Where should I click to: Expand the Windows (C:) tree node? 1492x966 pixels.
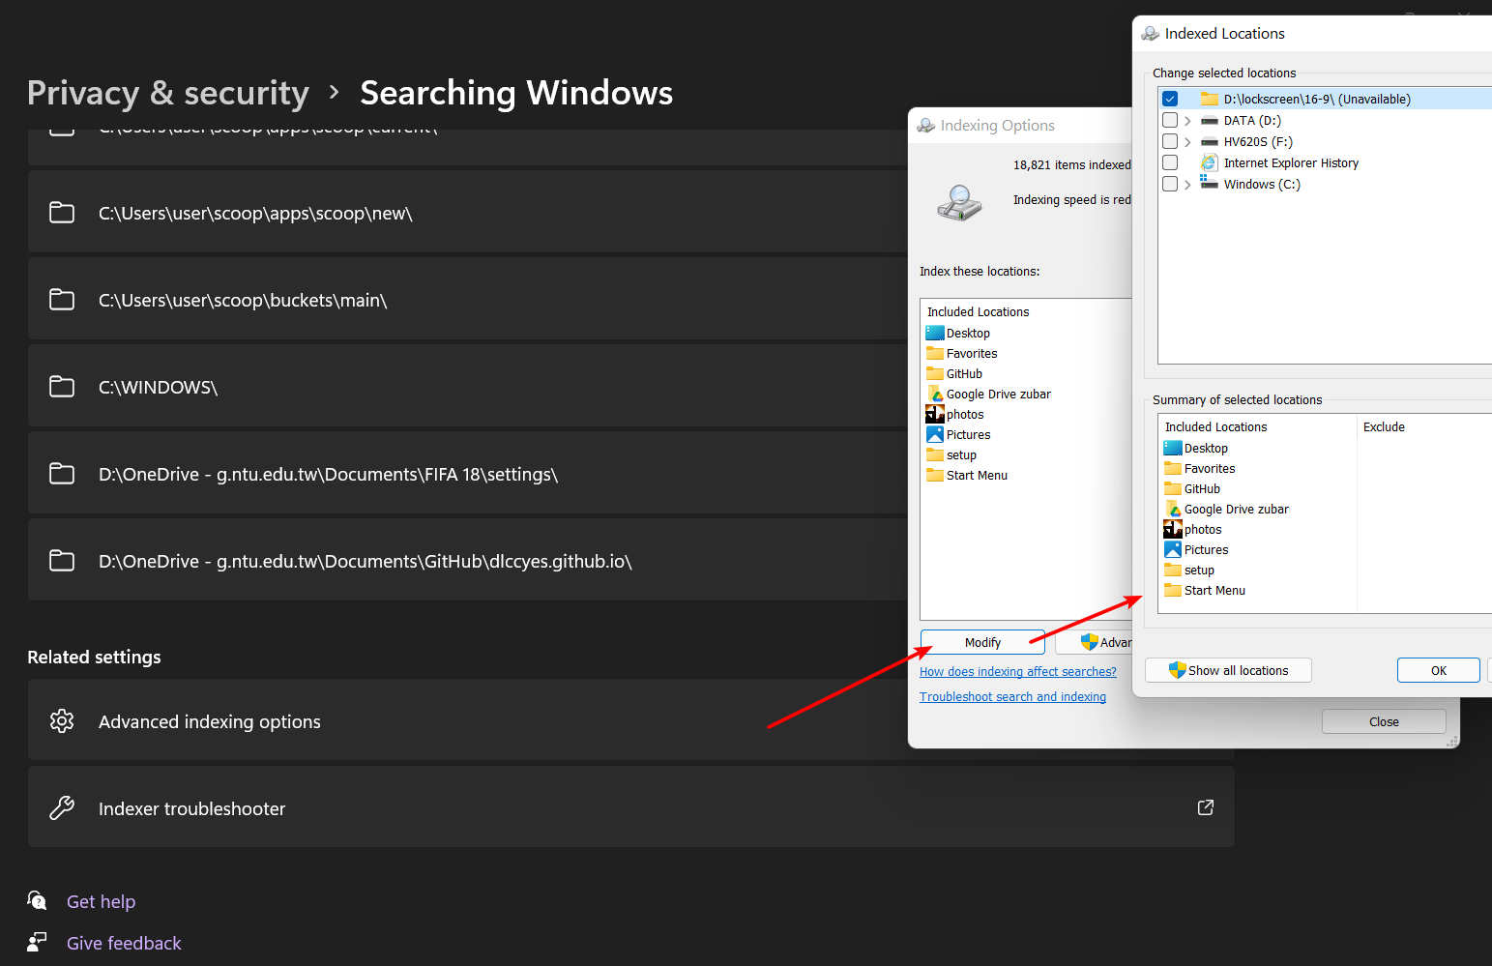[x=1187, y=185]
